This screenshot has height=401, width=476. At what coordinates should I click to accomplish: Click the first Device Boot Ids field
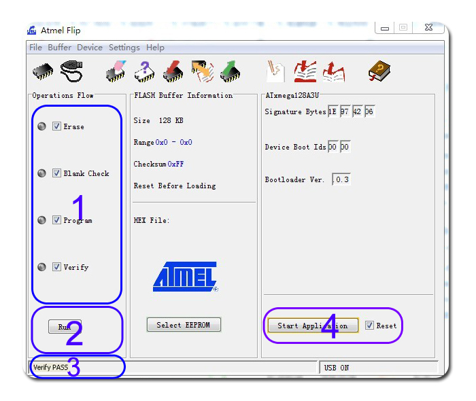point(333,147)
